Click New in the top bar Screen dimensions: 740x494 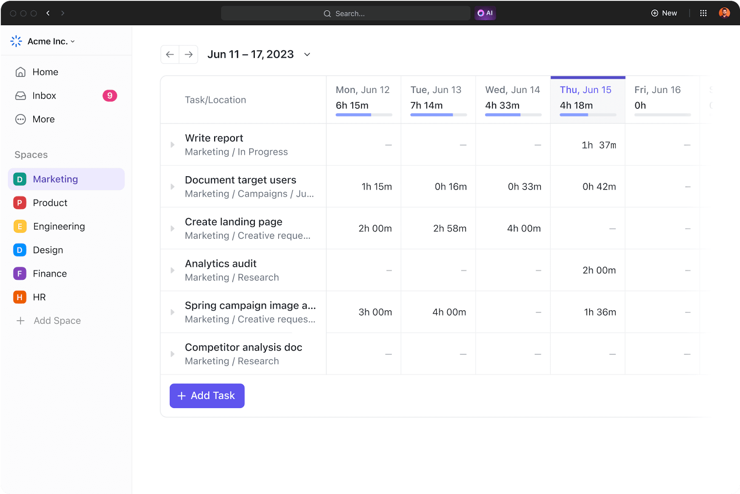coord(664,13)
